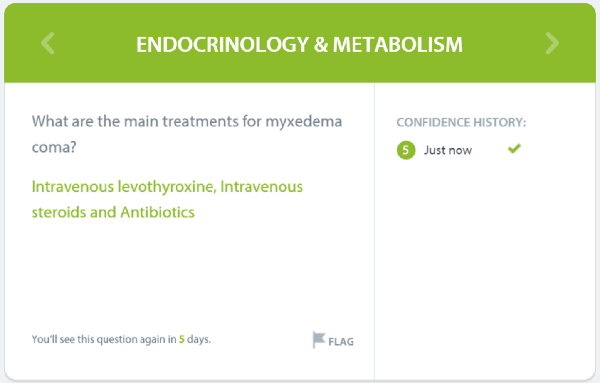Click the green confidence badge showing 5
The width and height of the screenshot is (600, 383).
406,150
